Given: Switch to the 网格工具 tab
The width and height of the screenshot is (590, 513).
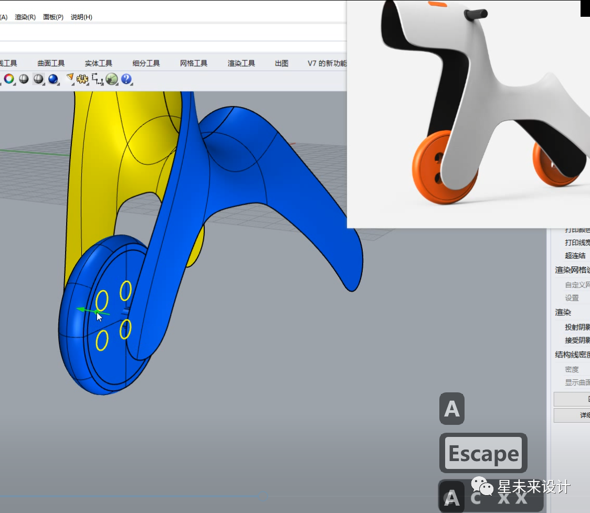Looking at the screenshot, I should coord(193,63).
